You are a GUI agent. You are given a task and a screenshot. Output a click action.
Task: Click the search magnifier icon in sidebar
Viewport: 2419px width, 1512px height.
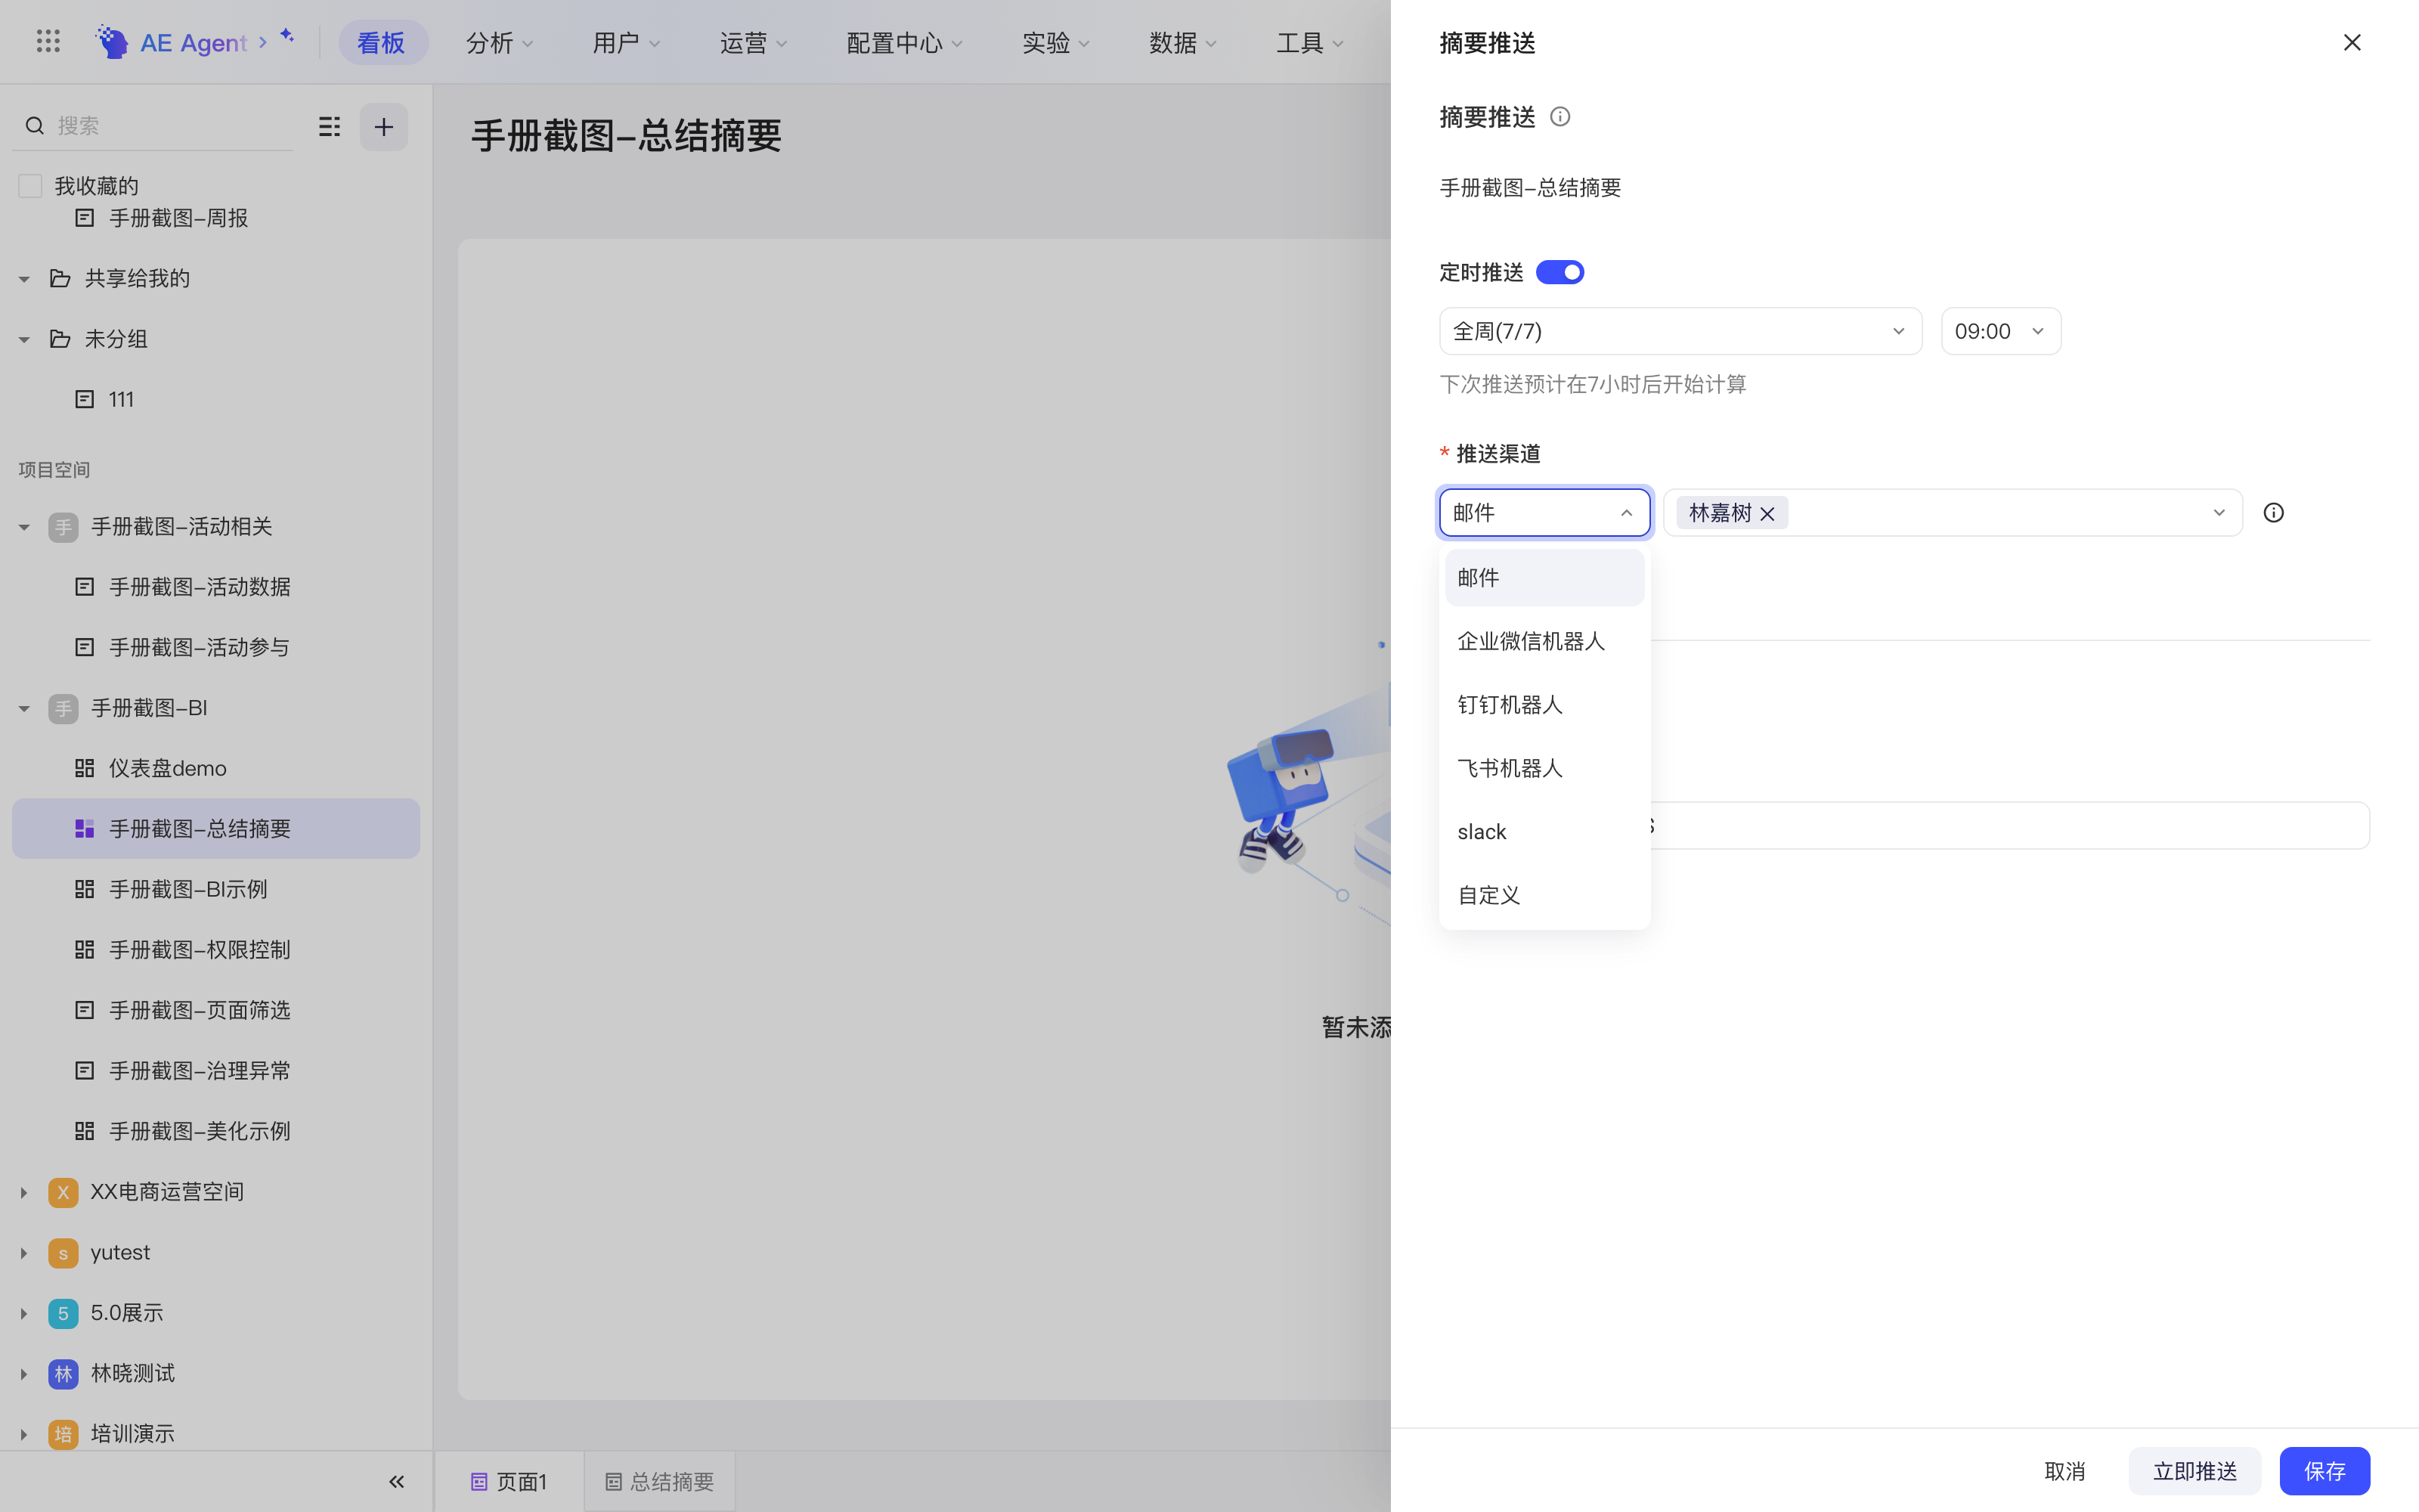(x=35, y=126)
